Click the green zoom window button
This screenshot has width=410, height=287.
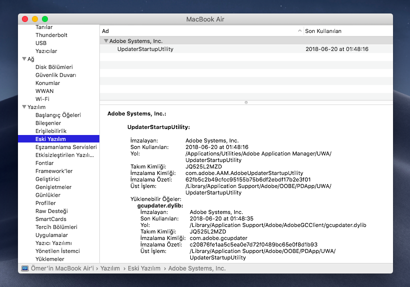pyautogui.click(x=45, y=19)
